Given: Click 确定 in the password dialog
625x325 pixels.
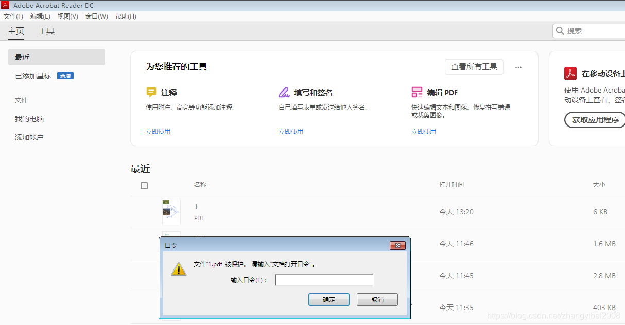Looking at the screenshot, I should point(329,299).
